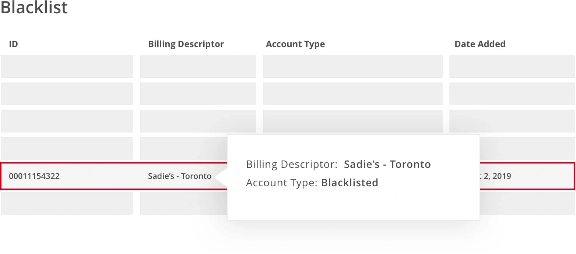This screenshot has height=254, width=576.
Task: Click Sadie's - Toronto cell in highlighted row
Action: tap(179, 176)
